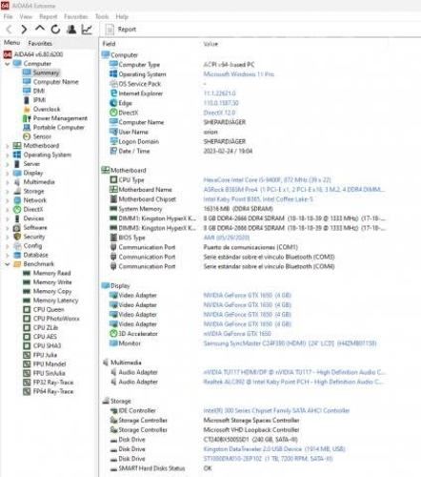Image resolution: width=421 pixels, height=477 pixels.
Task: Click the Back navigation arrow
Action: [10, 30]
